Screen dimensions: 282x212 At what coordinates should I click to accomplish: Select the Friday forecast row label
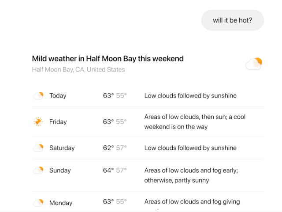pos(58,122)
